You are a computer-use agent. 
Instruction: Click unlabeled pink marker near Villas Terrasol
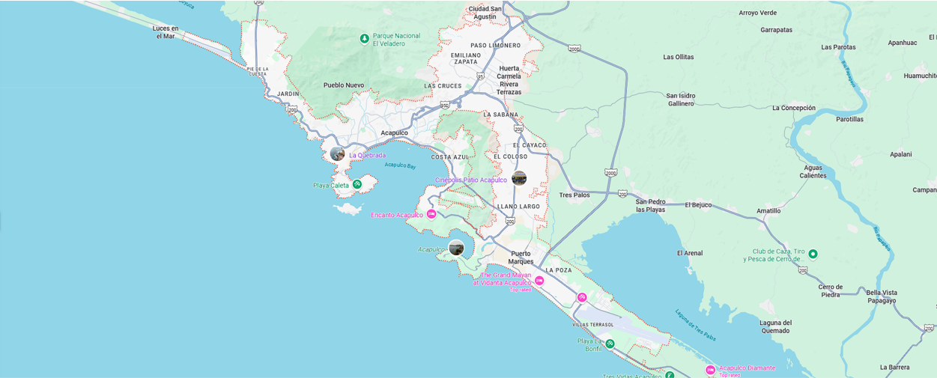(x=582, y=297)
